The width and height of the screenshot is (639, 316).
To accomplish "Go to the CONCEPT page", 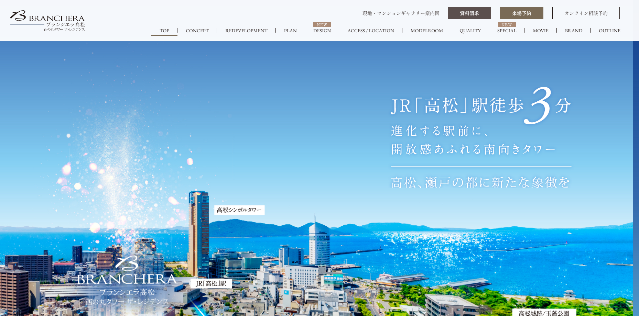I will point(197,31).
